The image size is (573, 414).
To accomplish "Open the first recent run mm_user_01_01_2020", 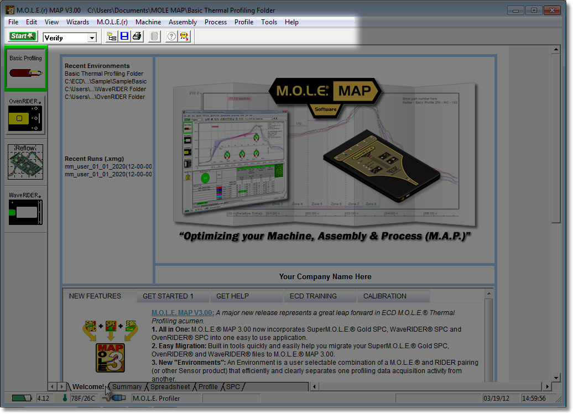I will [108, 166].
